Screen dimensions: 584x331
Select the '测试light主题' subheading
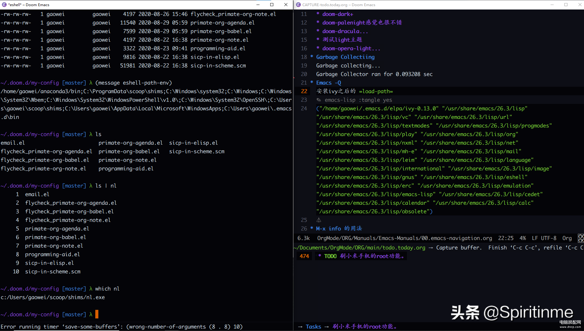click(342, 40)
